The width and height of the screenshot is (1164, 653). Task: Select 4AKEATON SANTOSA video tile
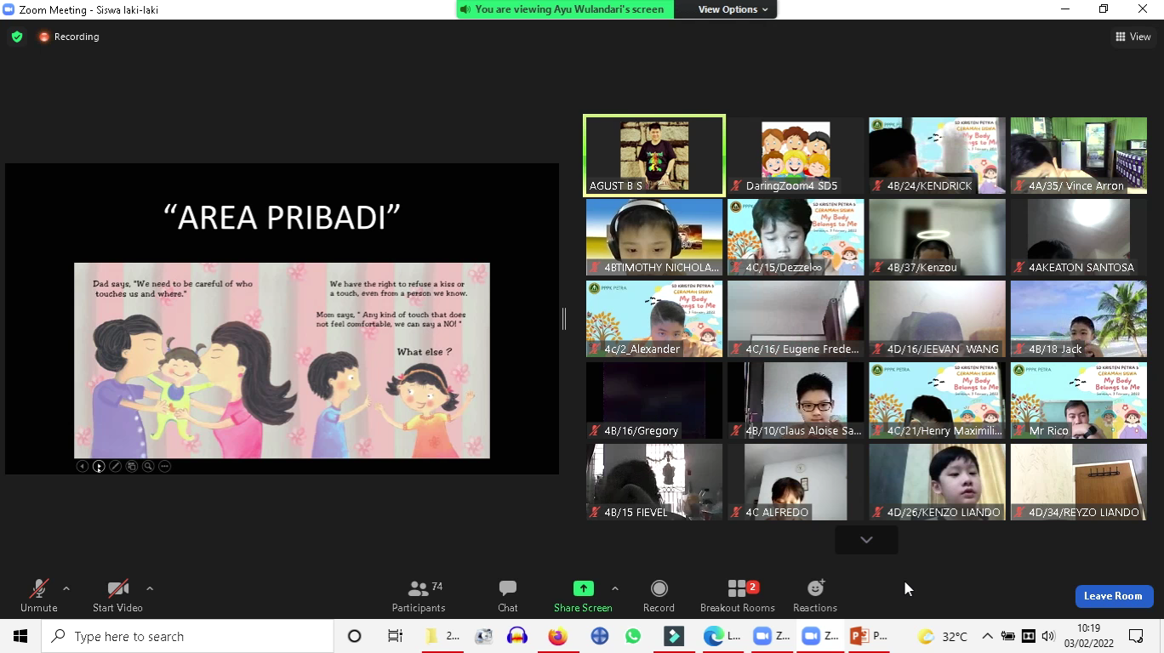tap(1078, 237)
